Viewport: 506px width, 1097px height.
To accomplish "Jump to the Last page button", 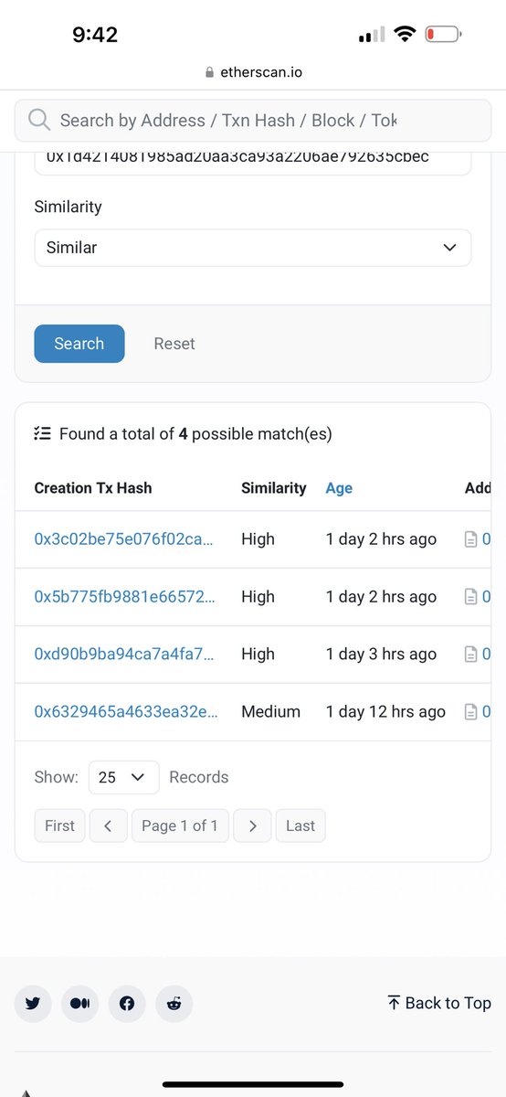I will tap(300, 825).
